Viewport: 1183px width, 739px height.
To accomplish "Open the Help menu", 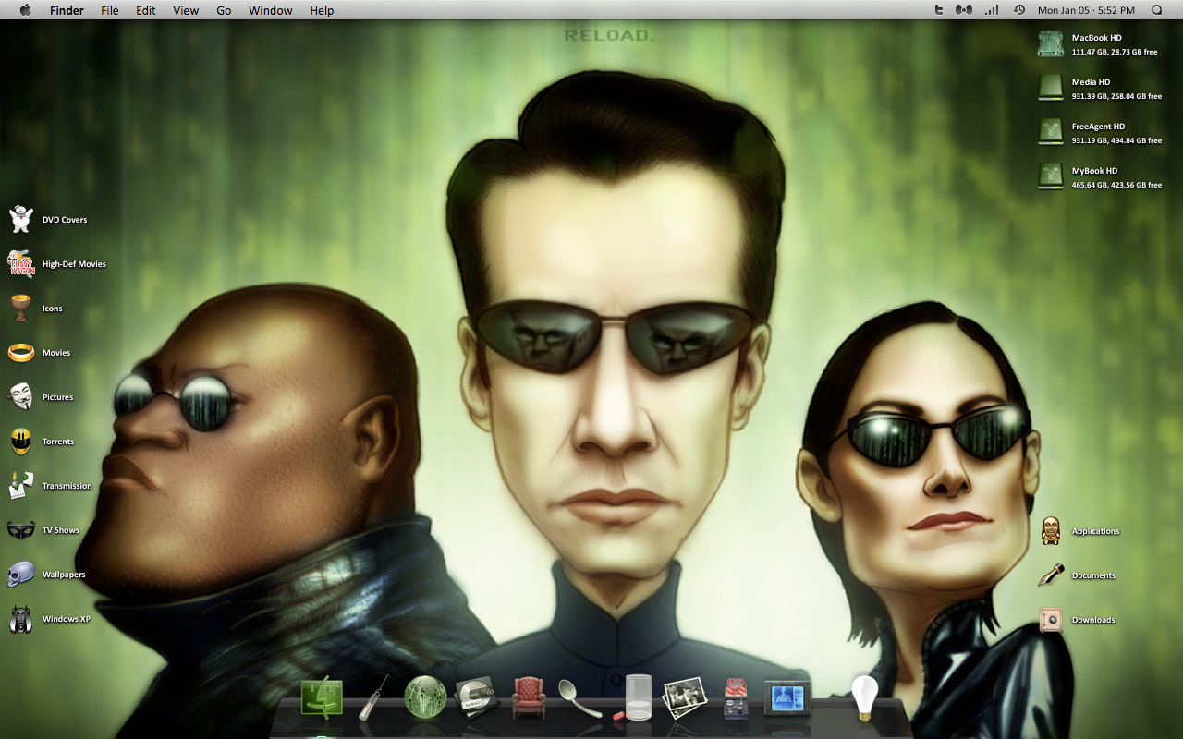I will click(x=322, y=10).
